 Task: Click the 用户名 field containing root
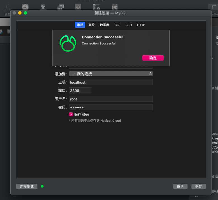pyautogui.click(x=111, y=99)
